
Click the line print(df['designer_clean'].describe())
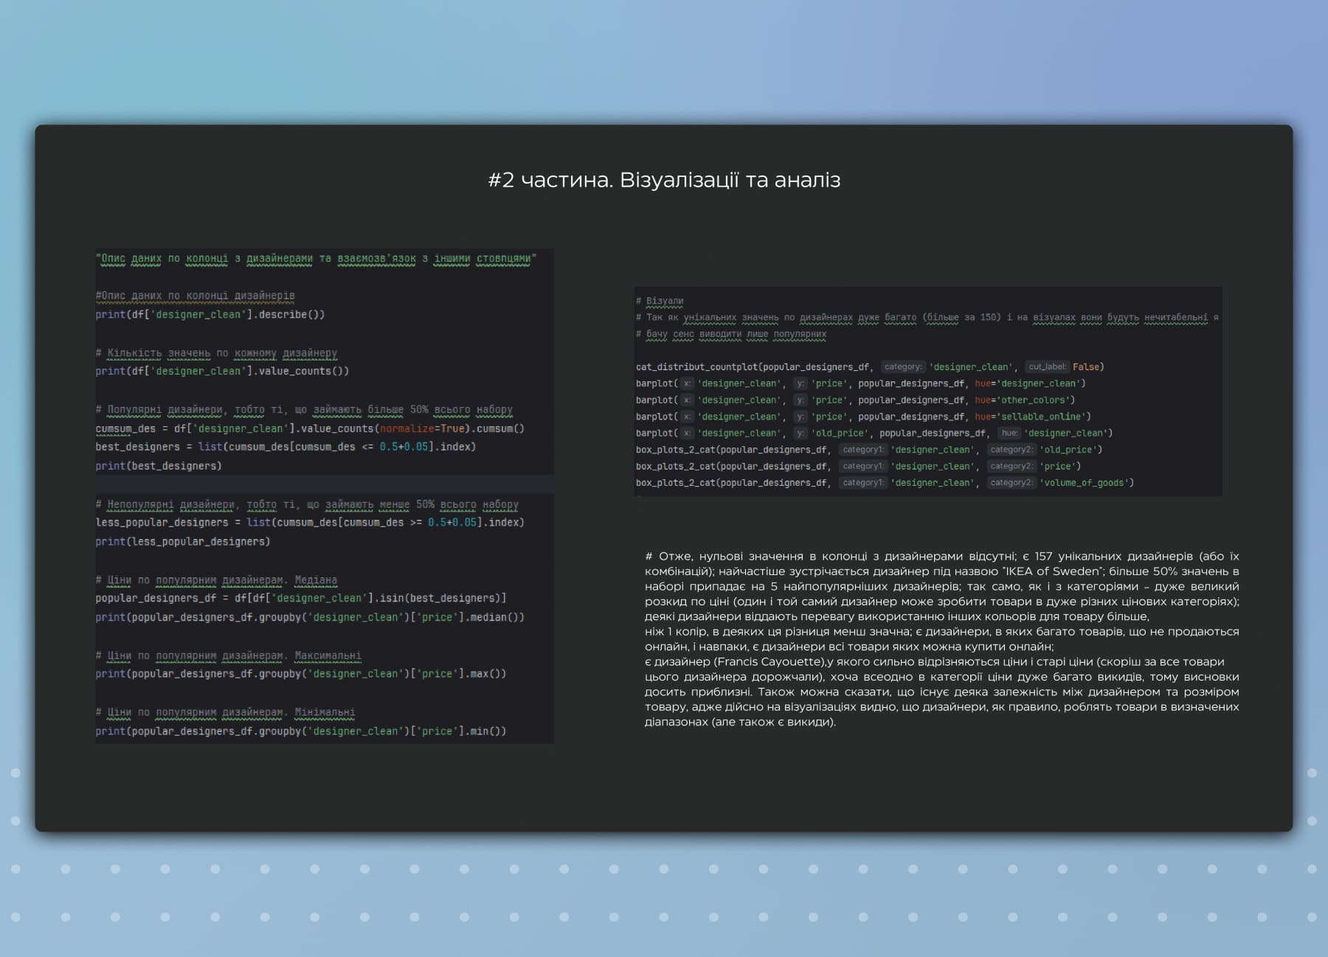210,315
